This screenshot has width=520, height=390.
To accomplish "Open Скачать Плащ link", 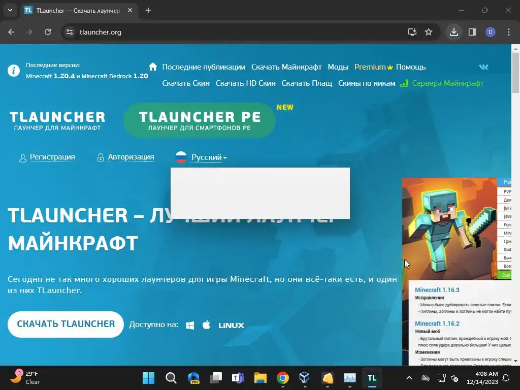I will [x=307, y=83].
